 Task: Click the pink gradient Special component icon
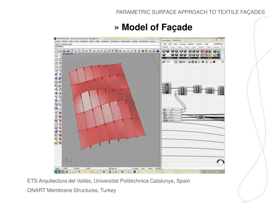pyautogui.click(x=206, y=51)
